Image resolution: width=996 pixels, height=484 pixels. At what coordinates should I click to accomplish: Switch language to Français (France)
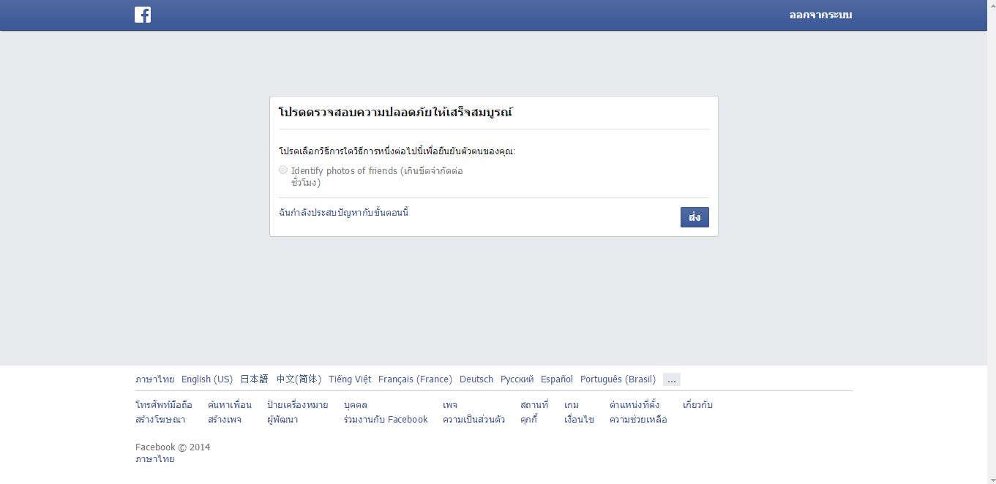pos(415,379)
